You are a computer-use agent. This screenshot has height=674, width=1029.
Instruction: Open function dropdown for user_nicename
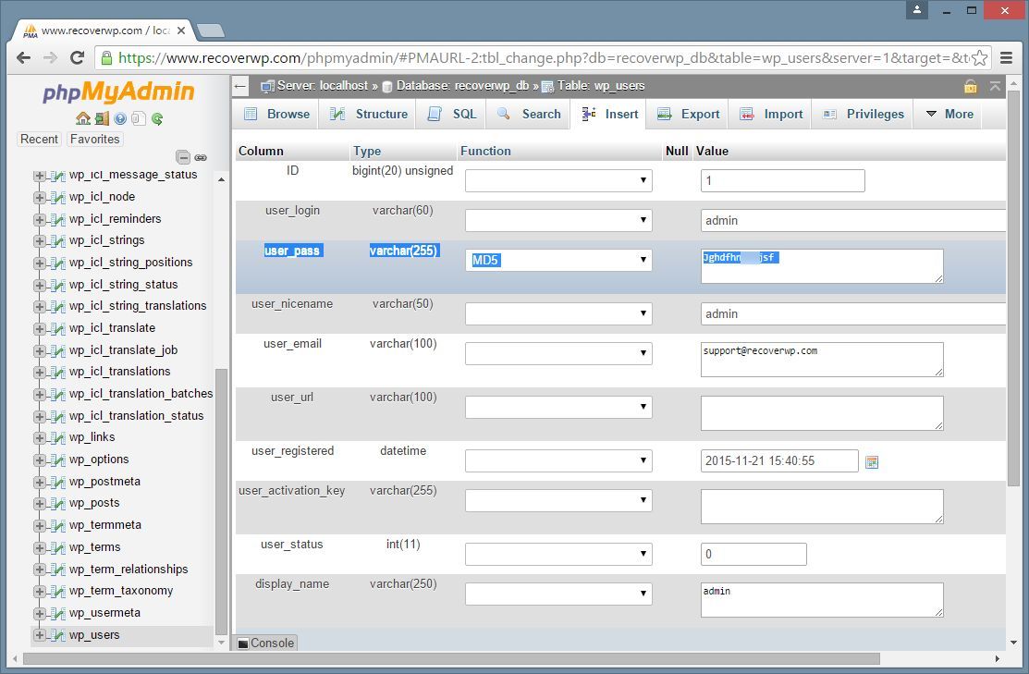pyautogui.click(x=558, y=313)
